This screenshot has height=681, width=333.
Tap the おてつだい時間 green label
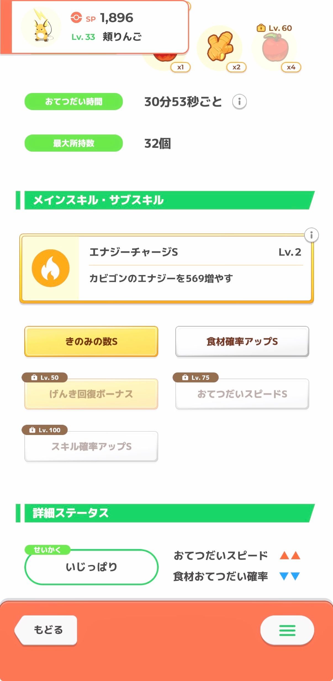[x=74, y=102]
